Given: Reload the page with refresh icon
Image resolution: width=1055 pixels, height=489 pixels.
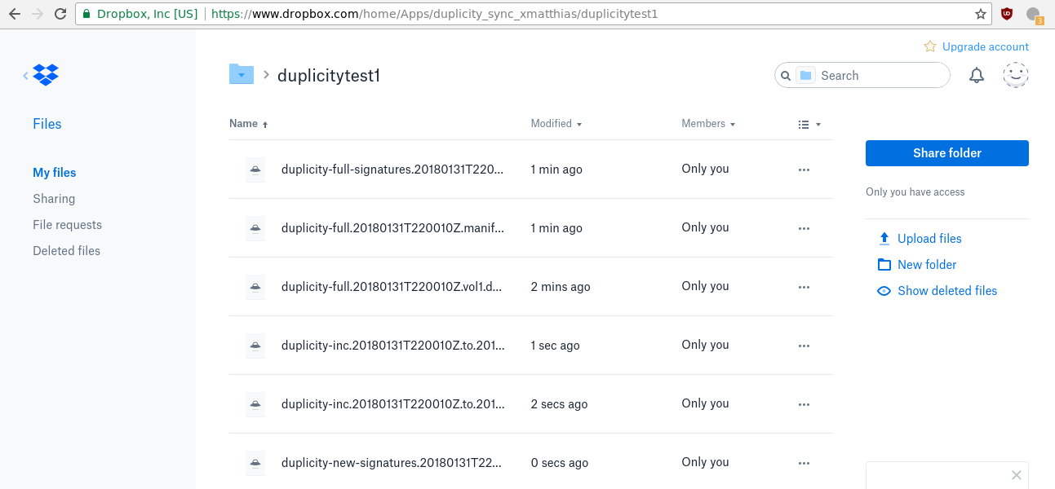Looking at the screenshot, I should (x=60, y=14).
